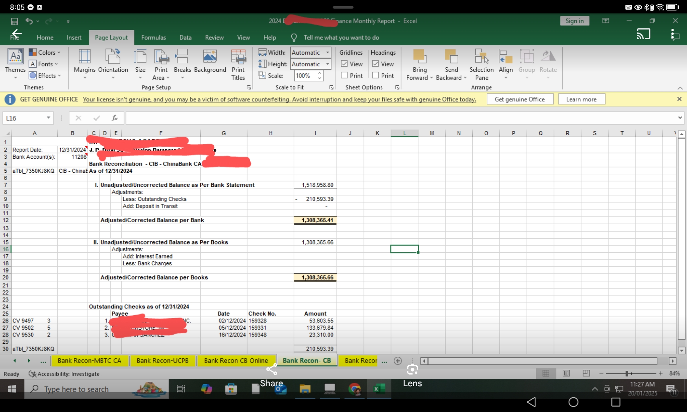Switch to the Formulas ribbon tab
Viewport: 687px width, 412px height.
(153, 37)
